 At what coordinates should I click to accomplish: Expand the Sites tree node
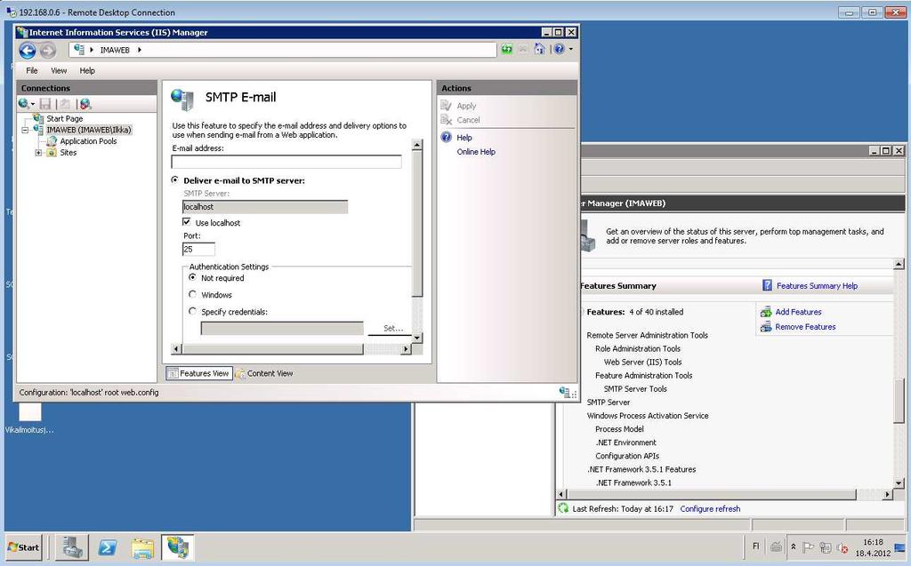38,153
